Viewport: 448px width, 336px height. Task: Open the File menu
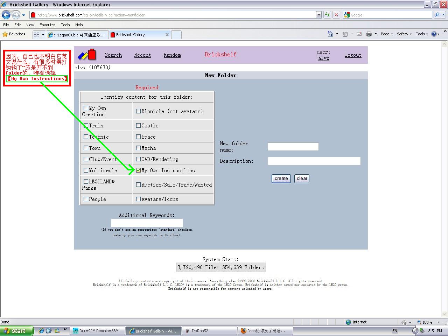point(6,25)
